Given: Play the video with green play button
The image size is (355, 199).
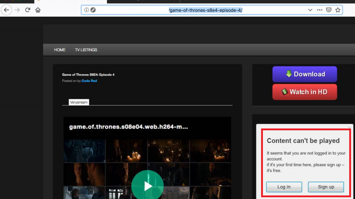Looking at the screenshot, I should coord(147,186).
